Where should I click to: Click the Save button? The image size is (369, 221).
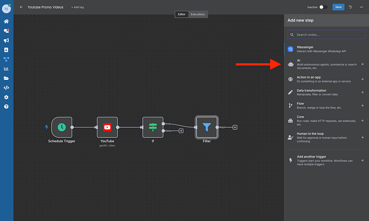pos(338,7)
